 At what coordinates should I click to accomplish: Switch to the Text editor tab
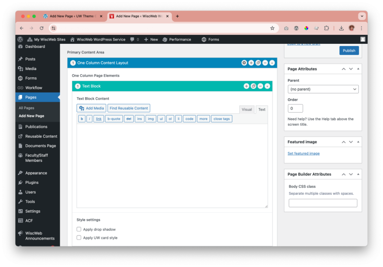coord(261,109)
